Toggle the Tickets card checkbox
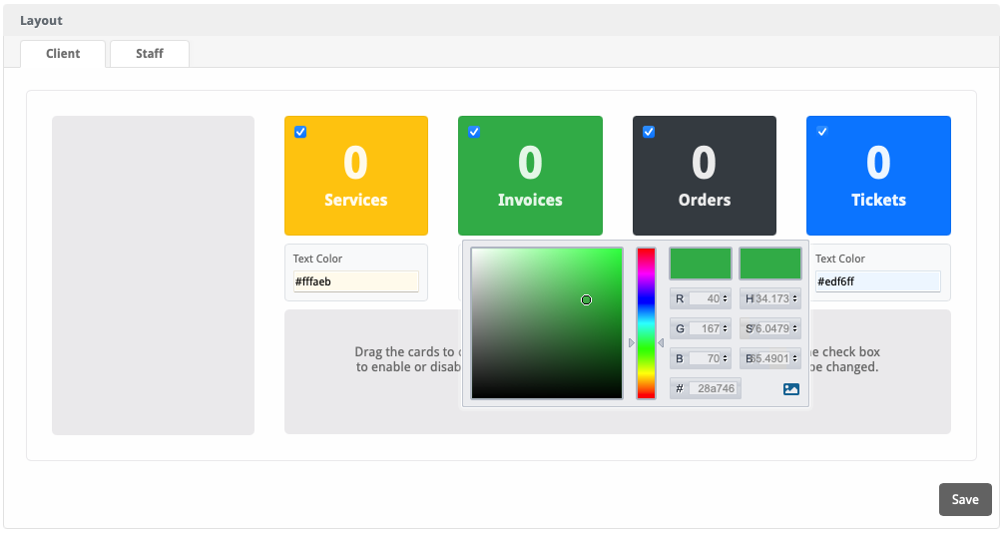The width and height of the screenshot is (1004, 534). tap(822, 132)
